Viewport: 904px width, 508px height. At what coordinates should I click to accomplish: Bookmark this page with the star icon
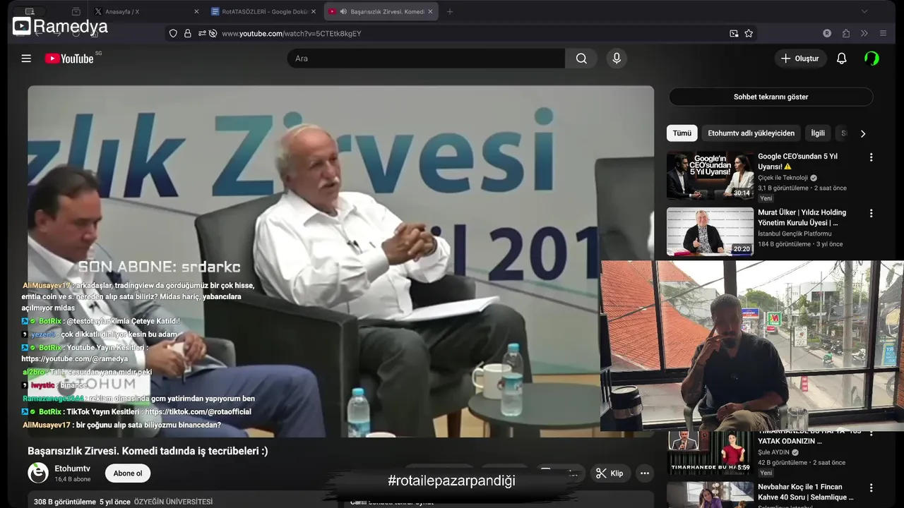[749, 33]
